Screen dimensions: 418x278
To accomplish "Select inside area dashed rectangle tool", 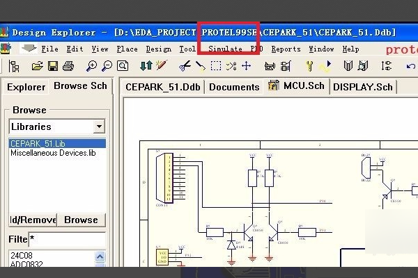I will coord(216,66).
